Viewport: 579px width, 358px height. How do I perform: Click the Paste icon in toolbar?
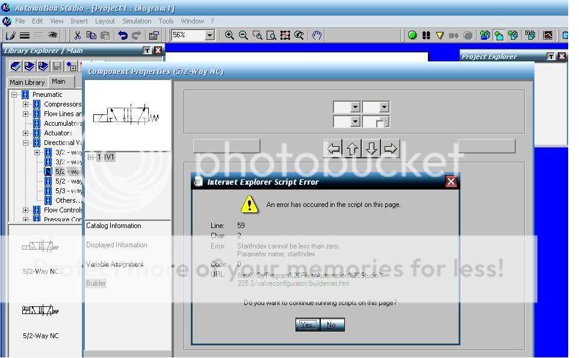(105, 35)
